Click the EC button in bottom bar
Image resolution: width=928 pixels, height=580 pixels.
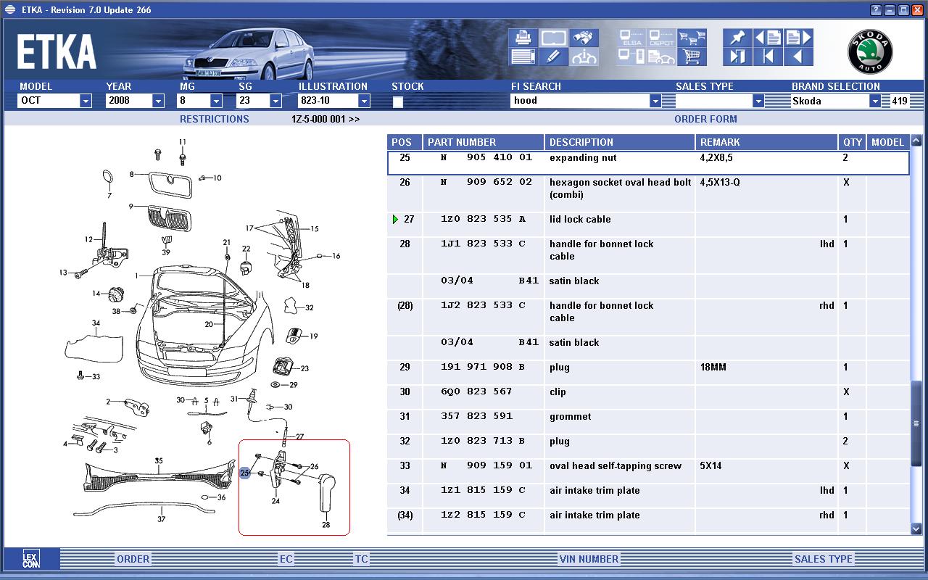pos(286,559)
